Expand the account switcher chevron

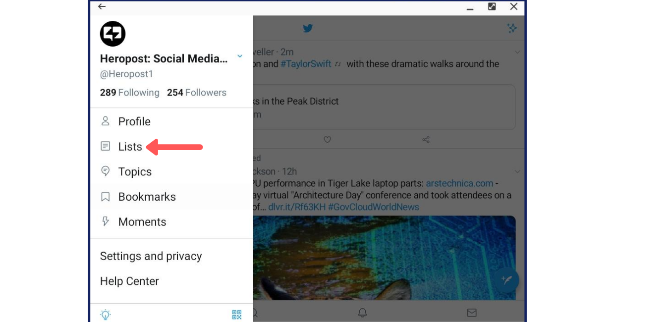[240, 56]
